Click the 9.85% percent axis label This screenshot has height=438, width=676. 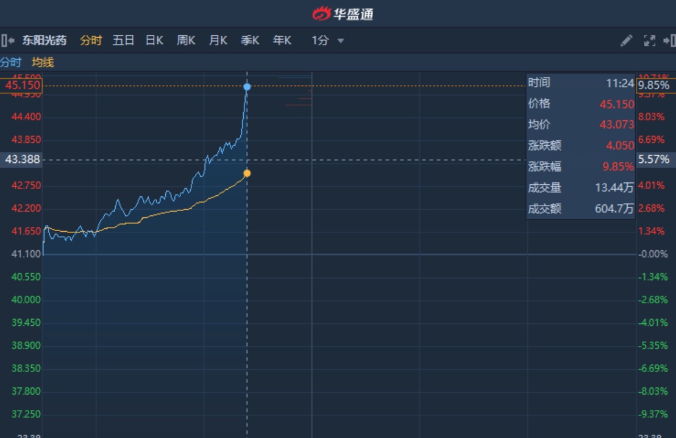point(654,85)
